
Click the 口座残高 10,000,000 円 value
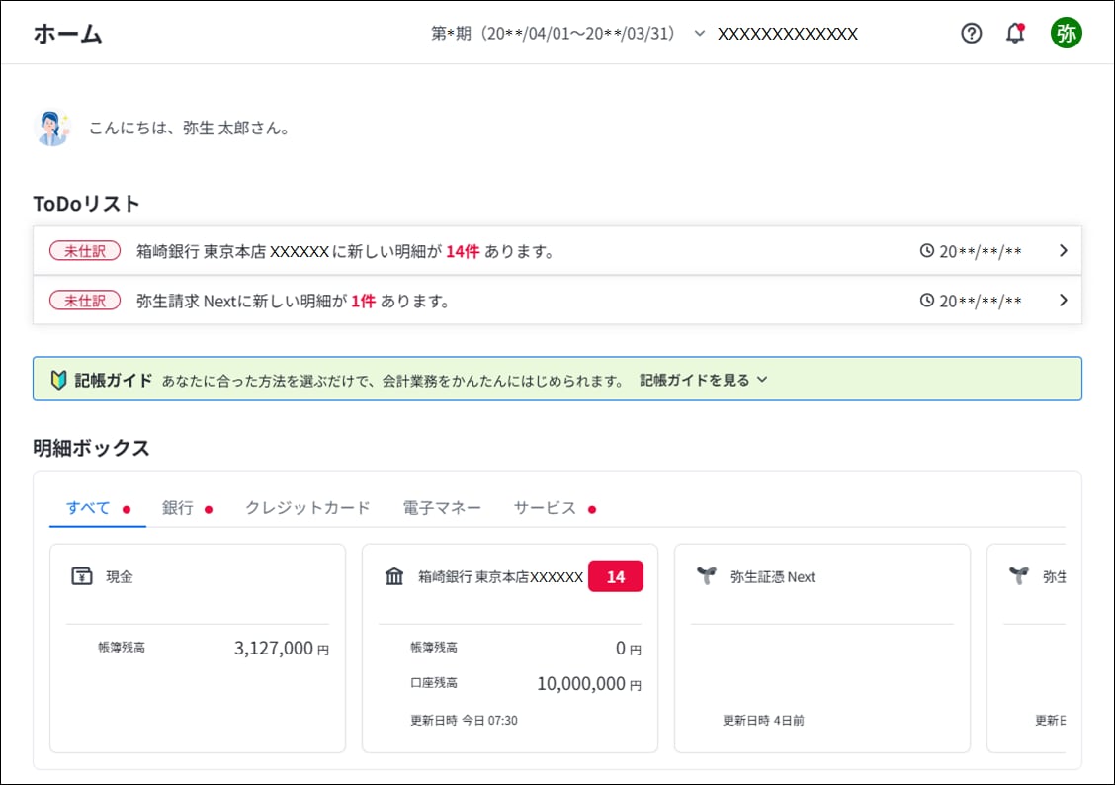click(589, 683)
